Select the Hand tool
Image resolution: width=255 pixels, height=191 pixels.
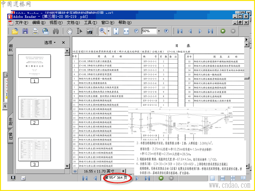coord(69,31)
